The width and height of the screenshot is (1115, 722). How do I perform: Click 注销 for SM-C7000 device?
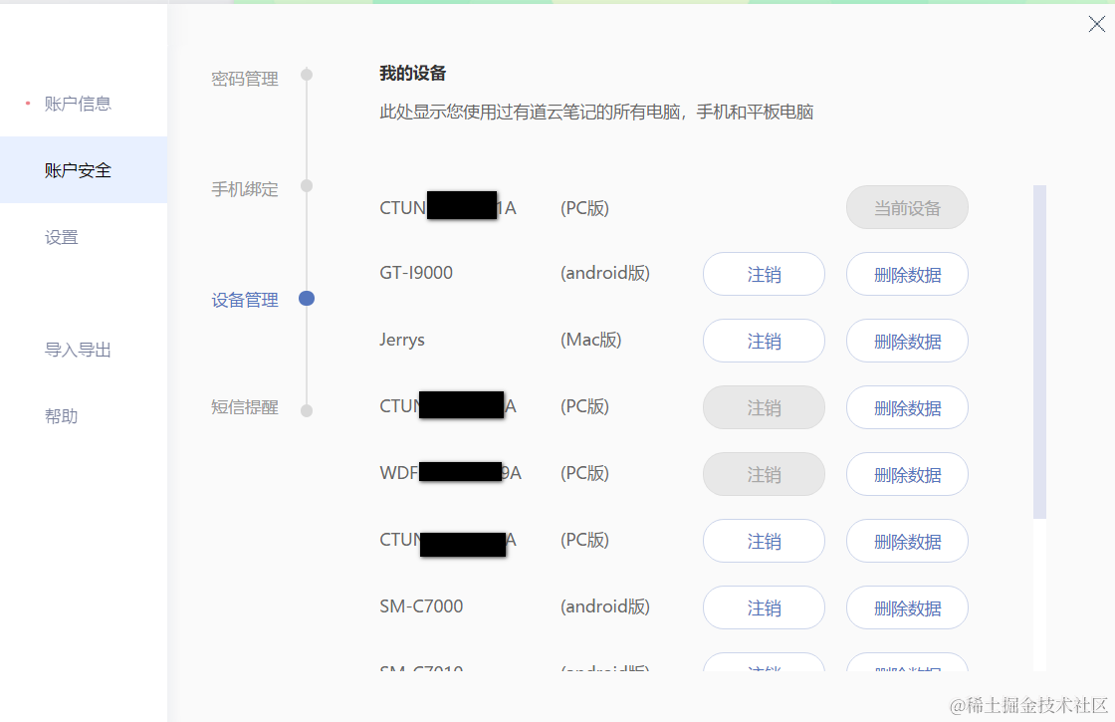point(764,607)
